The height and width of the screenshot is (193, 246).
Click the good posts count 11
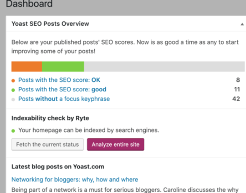(237, 89)
